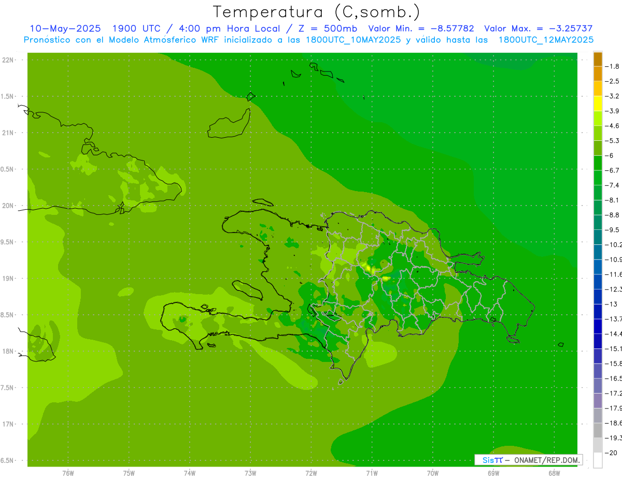The height and width of the screenshot is (480, 622).
Task: Click the "68W" longitude axis label
Action: 554,473
